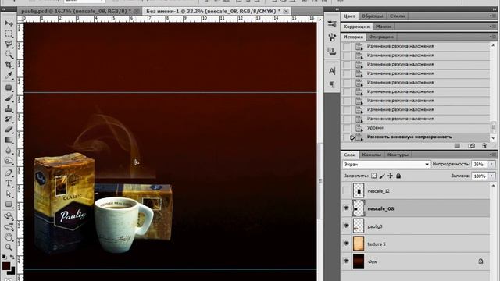Open the Заливка fill slider arrow
The height and width of the screenshot is (281, 500).
(491, 176)
